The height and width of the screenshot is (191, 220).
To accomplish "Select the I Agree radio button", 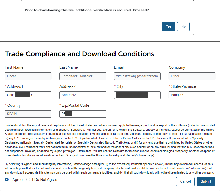I will tap(7, 180).
